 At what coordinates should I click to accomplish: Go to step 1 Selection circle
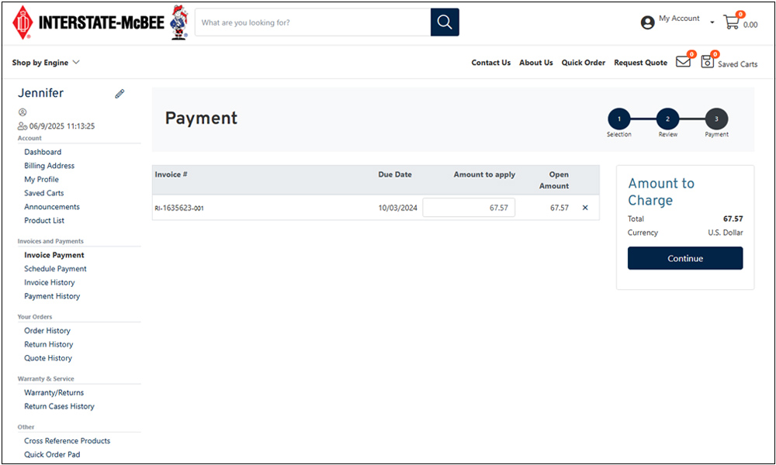point(618,119)
